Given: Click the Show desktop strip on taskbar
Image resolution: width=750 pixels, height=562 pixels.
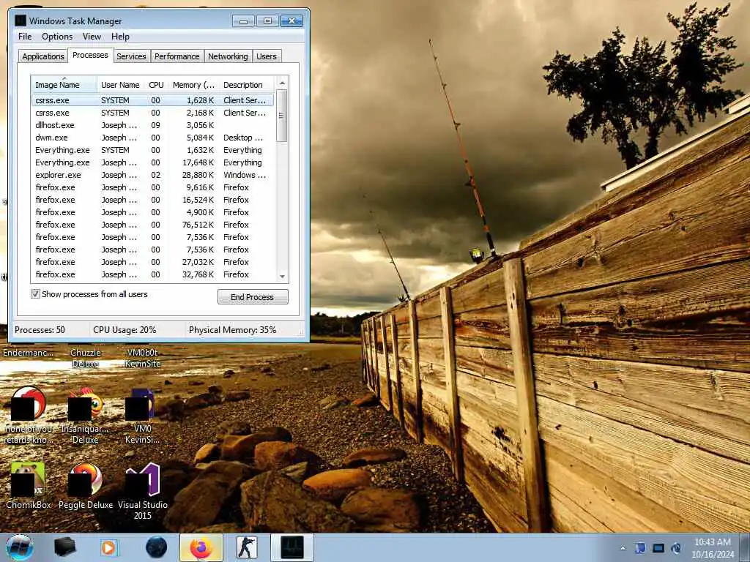Looking at the screenshot, I should (x=745, y=547).
